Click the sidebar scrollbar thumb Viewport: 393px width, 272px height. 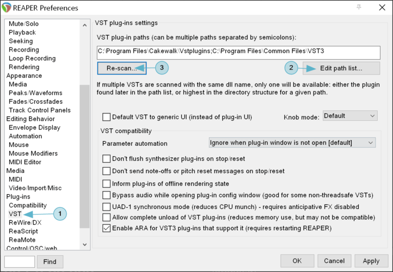(85, 156)
